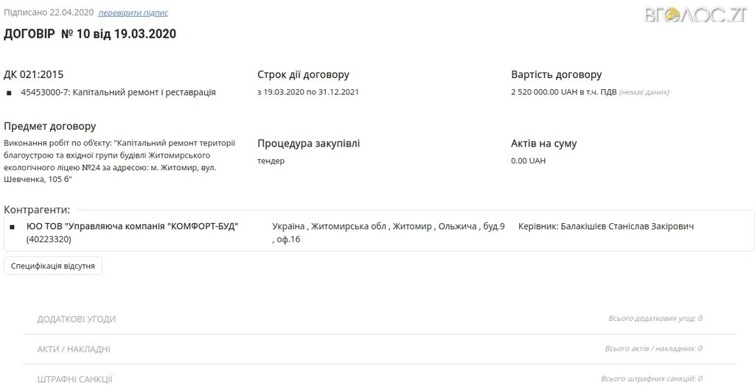
Task: Click the "Всього актів / накладних: 0" counter
Action: click(653, 349)
